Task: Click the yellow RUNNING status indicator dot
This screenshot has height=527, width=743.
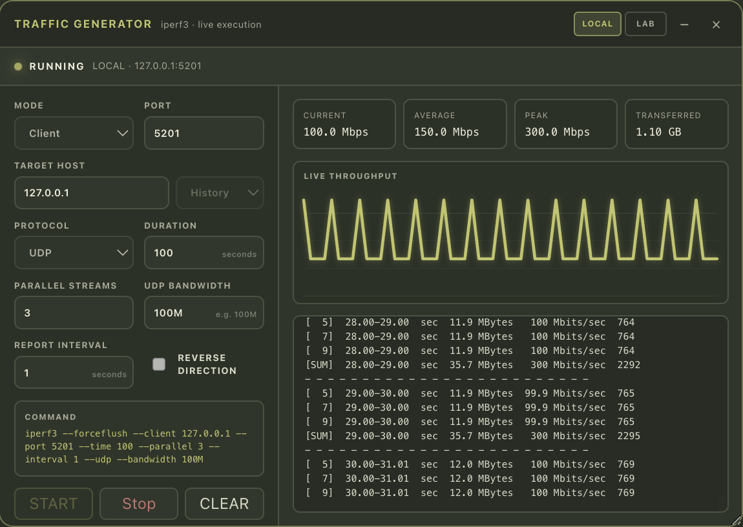Action: 18,67
